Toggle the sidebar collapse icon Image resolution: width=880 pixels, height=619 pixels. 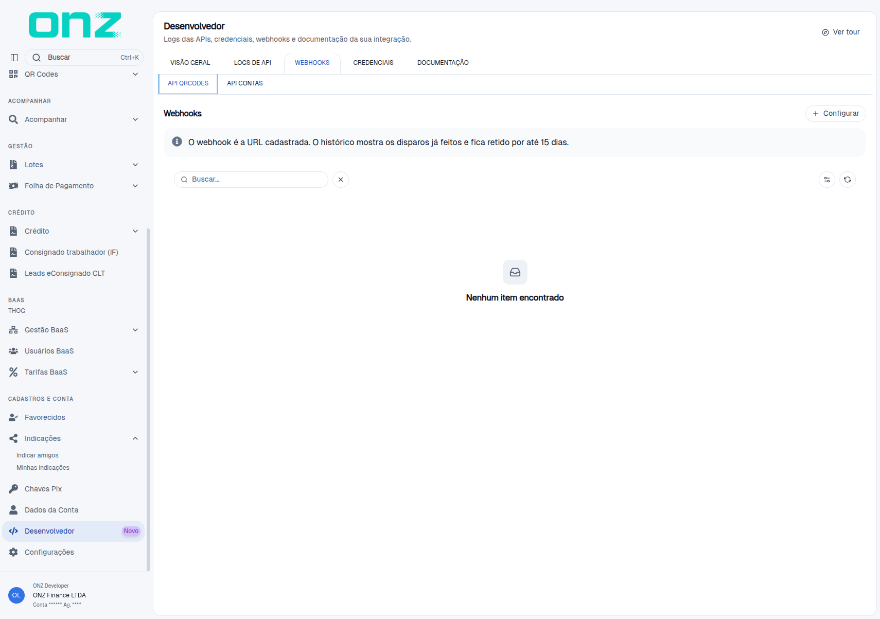click(14, 58)
